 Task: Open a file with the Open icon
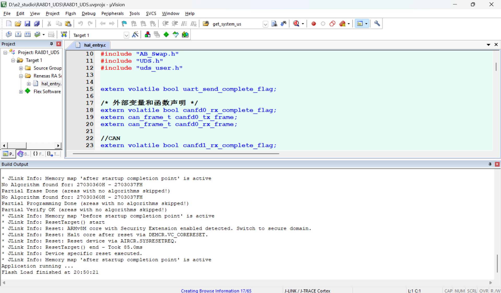[18, 24]
